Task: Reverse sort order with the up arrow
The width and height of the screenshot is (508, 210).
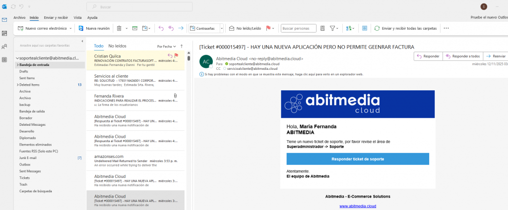Action: [182, 46]
